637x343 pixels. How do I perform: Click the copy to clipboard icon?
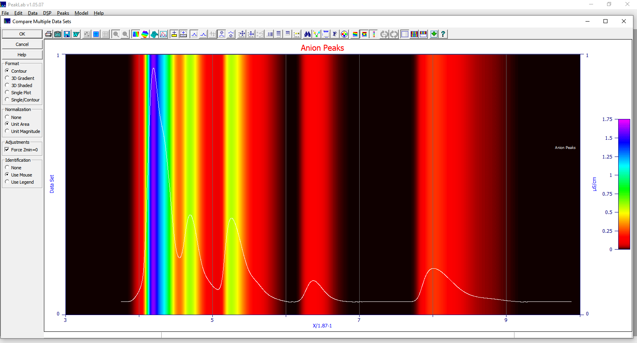(x=58, y=34)
